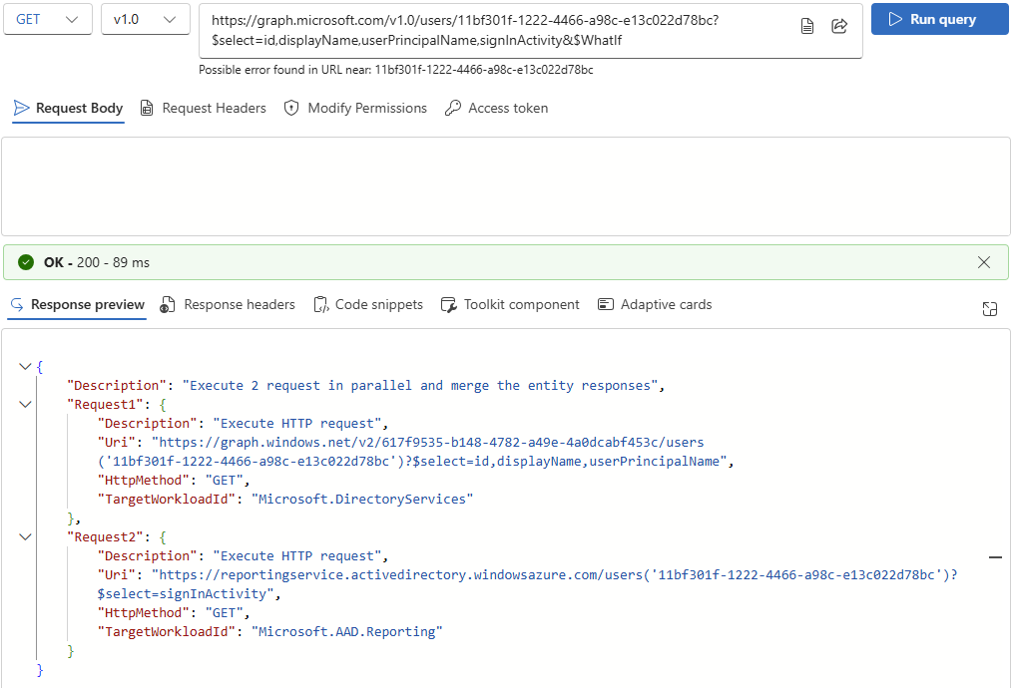
Task: Click the green success check icon
Action: 25,261
